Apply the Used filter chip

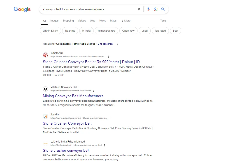145,31
